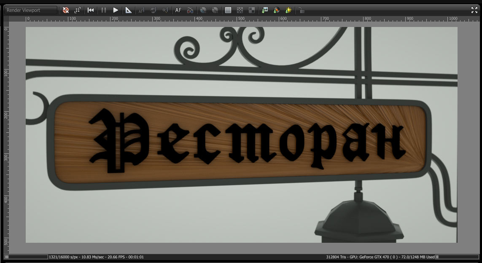Click the second clay mode sphere icon

point(215,10)
